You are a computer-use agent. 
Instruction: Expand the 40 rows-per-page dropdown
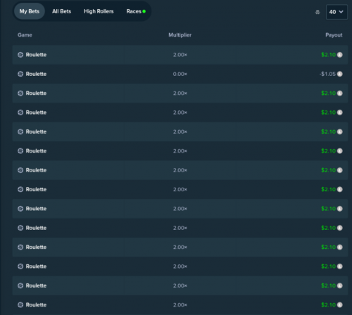[x=337, y=12]
